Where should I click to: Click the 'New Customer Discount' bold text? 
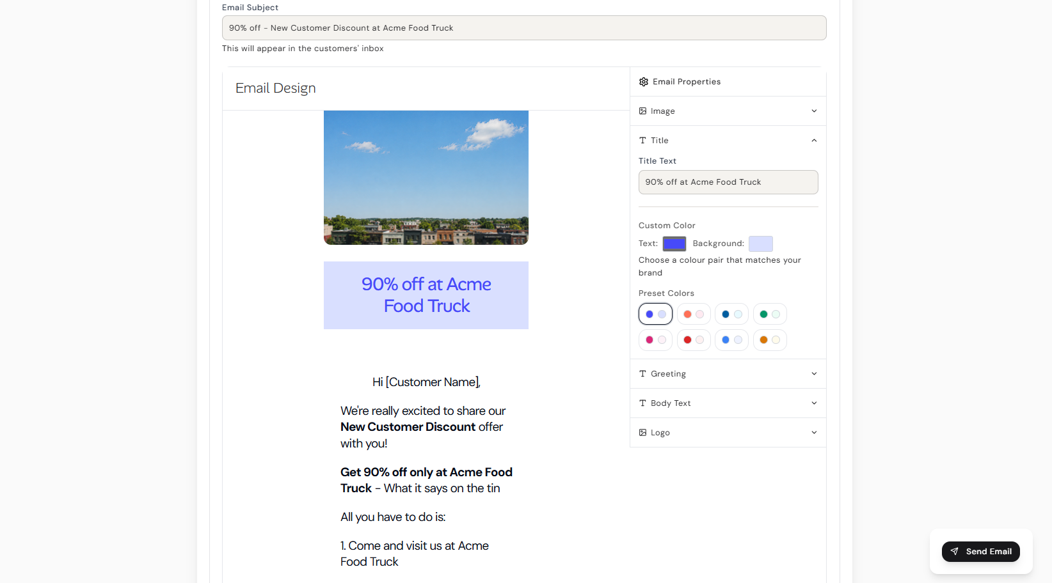[x=408, y=427]
